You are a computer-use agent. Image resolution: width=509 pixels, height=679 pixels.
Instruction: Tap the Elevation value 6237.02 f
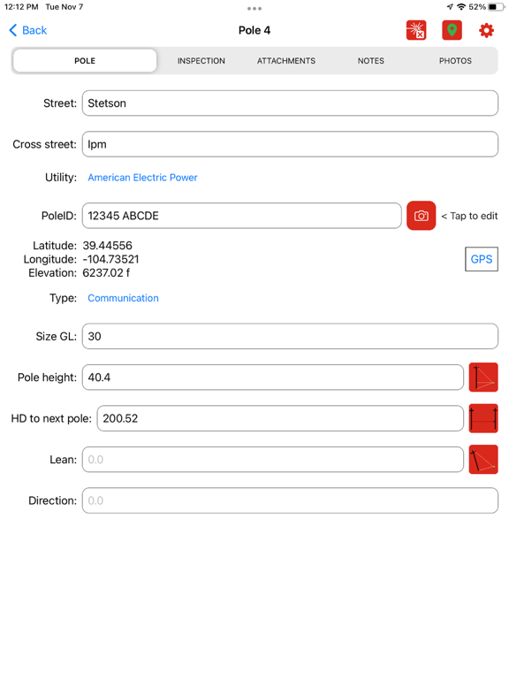click(x=106, y=273)
